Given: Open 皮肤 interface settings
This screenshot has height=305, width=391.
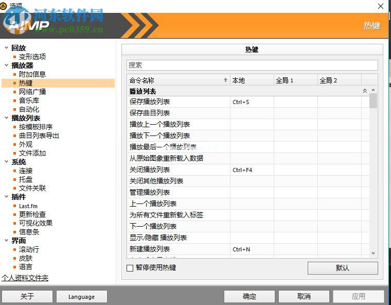Looking at the screenshot, I should click(26, 258).
